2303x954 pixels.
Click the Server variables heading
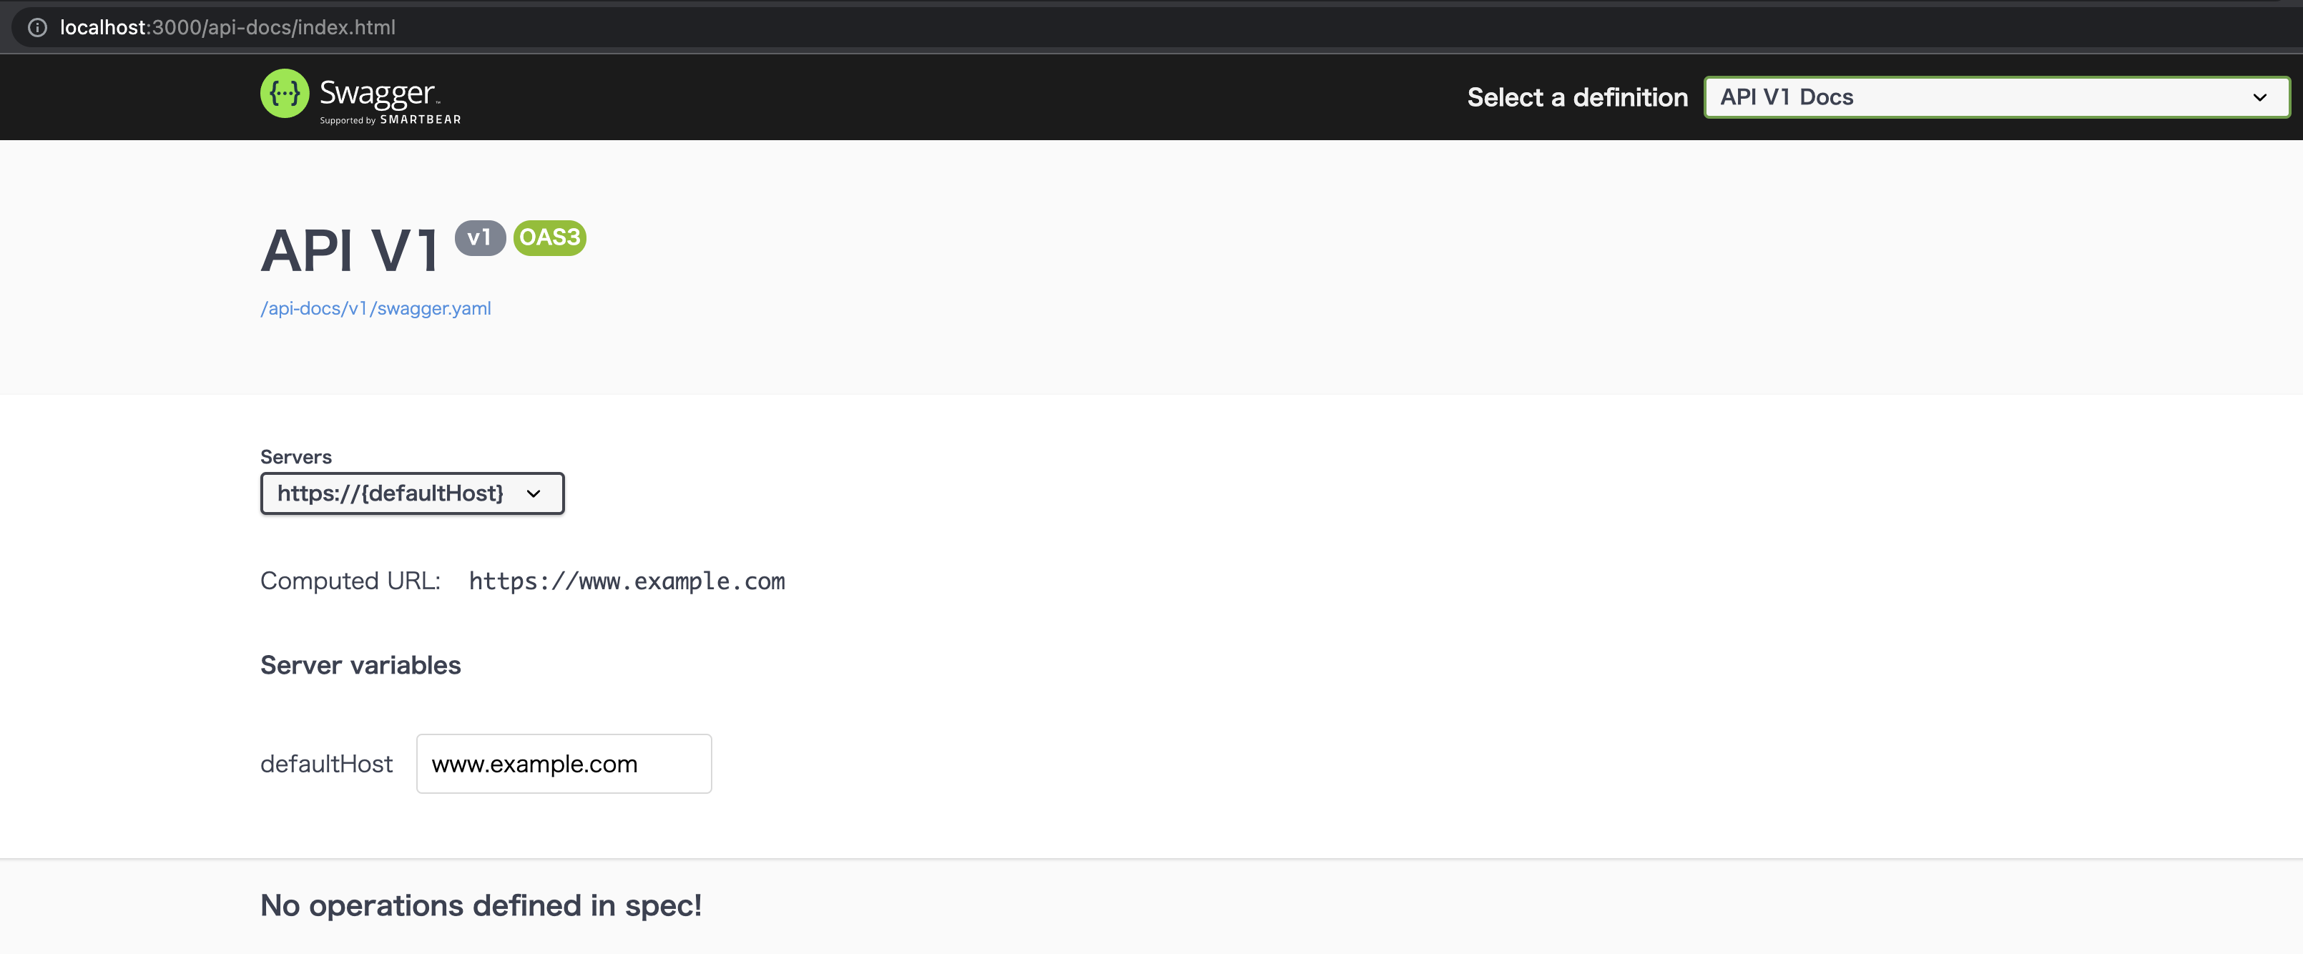click(x=360, y=665)
